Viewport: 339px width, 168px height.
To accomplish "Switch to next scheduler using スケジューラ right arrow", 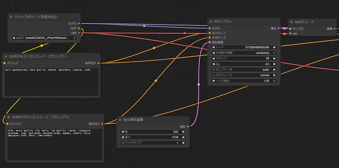I will [x=275, y=75].
